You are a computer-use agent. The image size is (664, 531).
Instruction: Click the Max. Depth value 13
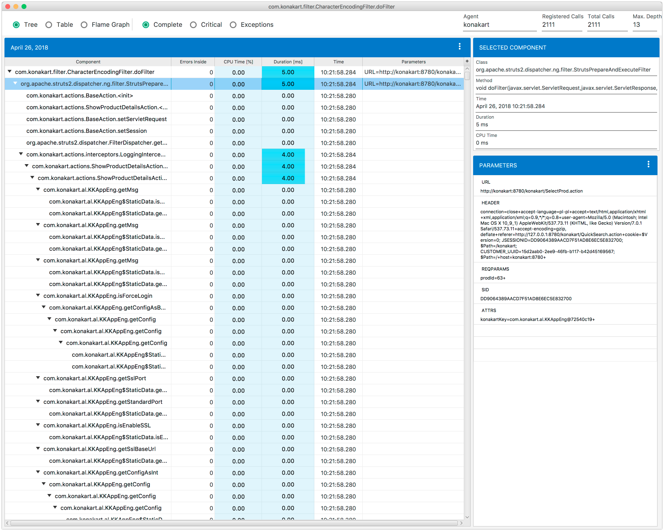pyautogui.click(x=636, y=25)
